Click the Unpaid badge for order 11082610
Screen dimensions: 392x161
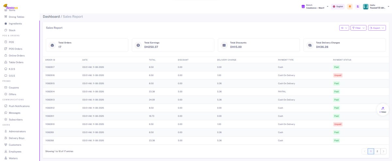click(x=338, y=124)
